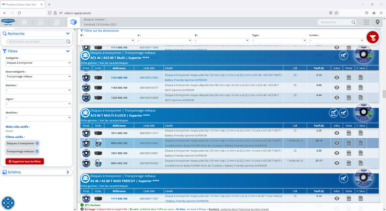Open Fiche document for reference 1921-360.100
386x211 pixels.
pos(349,153)
